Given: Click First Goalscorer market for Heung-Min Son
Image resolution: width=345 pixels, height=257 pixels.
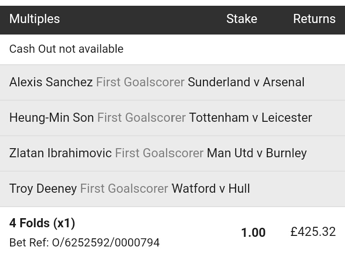Looking at the screenshot, I should pyautogui.click(x=142, y=117).
